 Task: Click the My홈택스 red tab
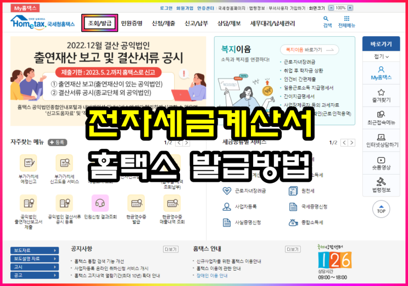pyautogui.click(x=25, y=8)
